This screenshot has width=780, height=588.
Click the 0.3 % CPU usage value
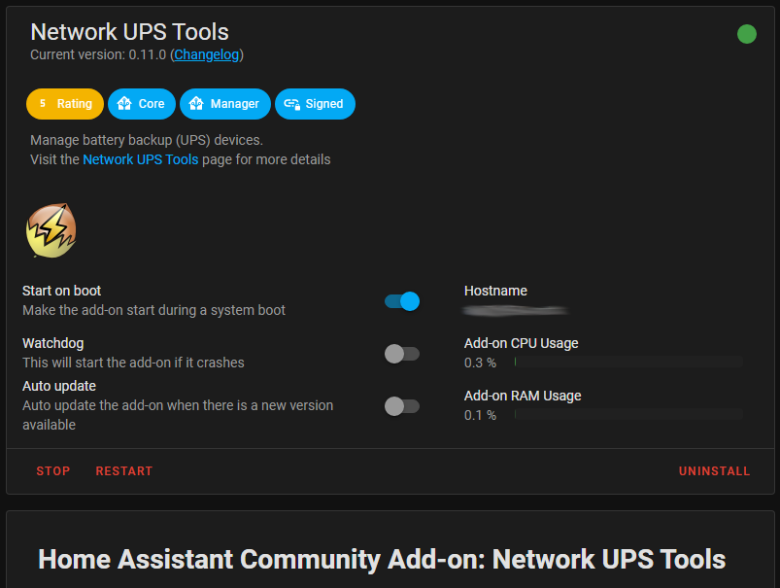(480, 363)
